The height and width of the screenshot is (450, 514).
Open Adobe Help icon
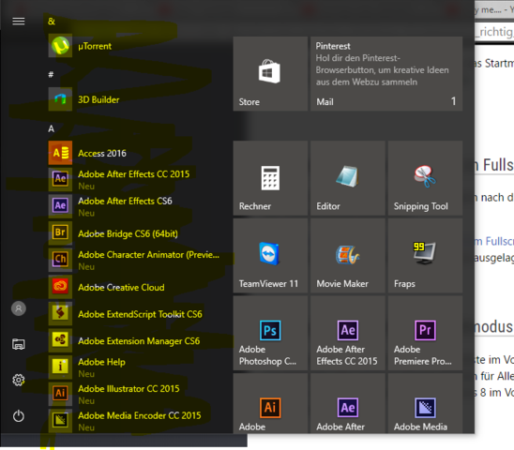60,367
